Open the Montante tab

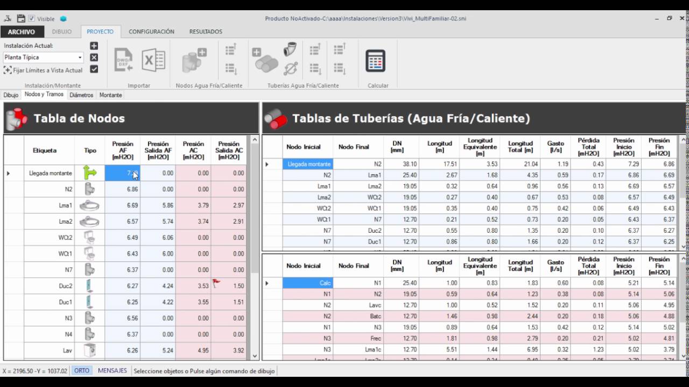[111, 95]
